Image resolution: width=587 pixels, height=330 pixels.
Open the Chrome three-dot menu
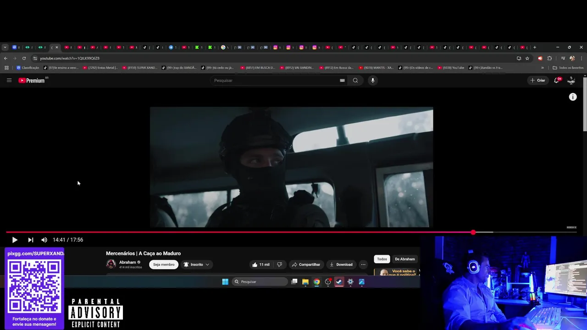[581, 58]
